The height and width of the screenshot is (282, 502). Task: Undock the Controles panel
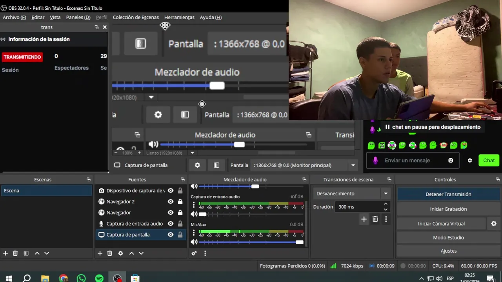pyautogui.click(x=498, y=179)
